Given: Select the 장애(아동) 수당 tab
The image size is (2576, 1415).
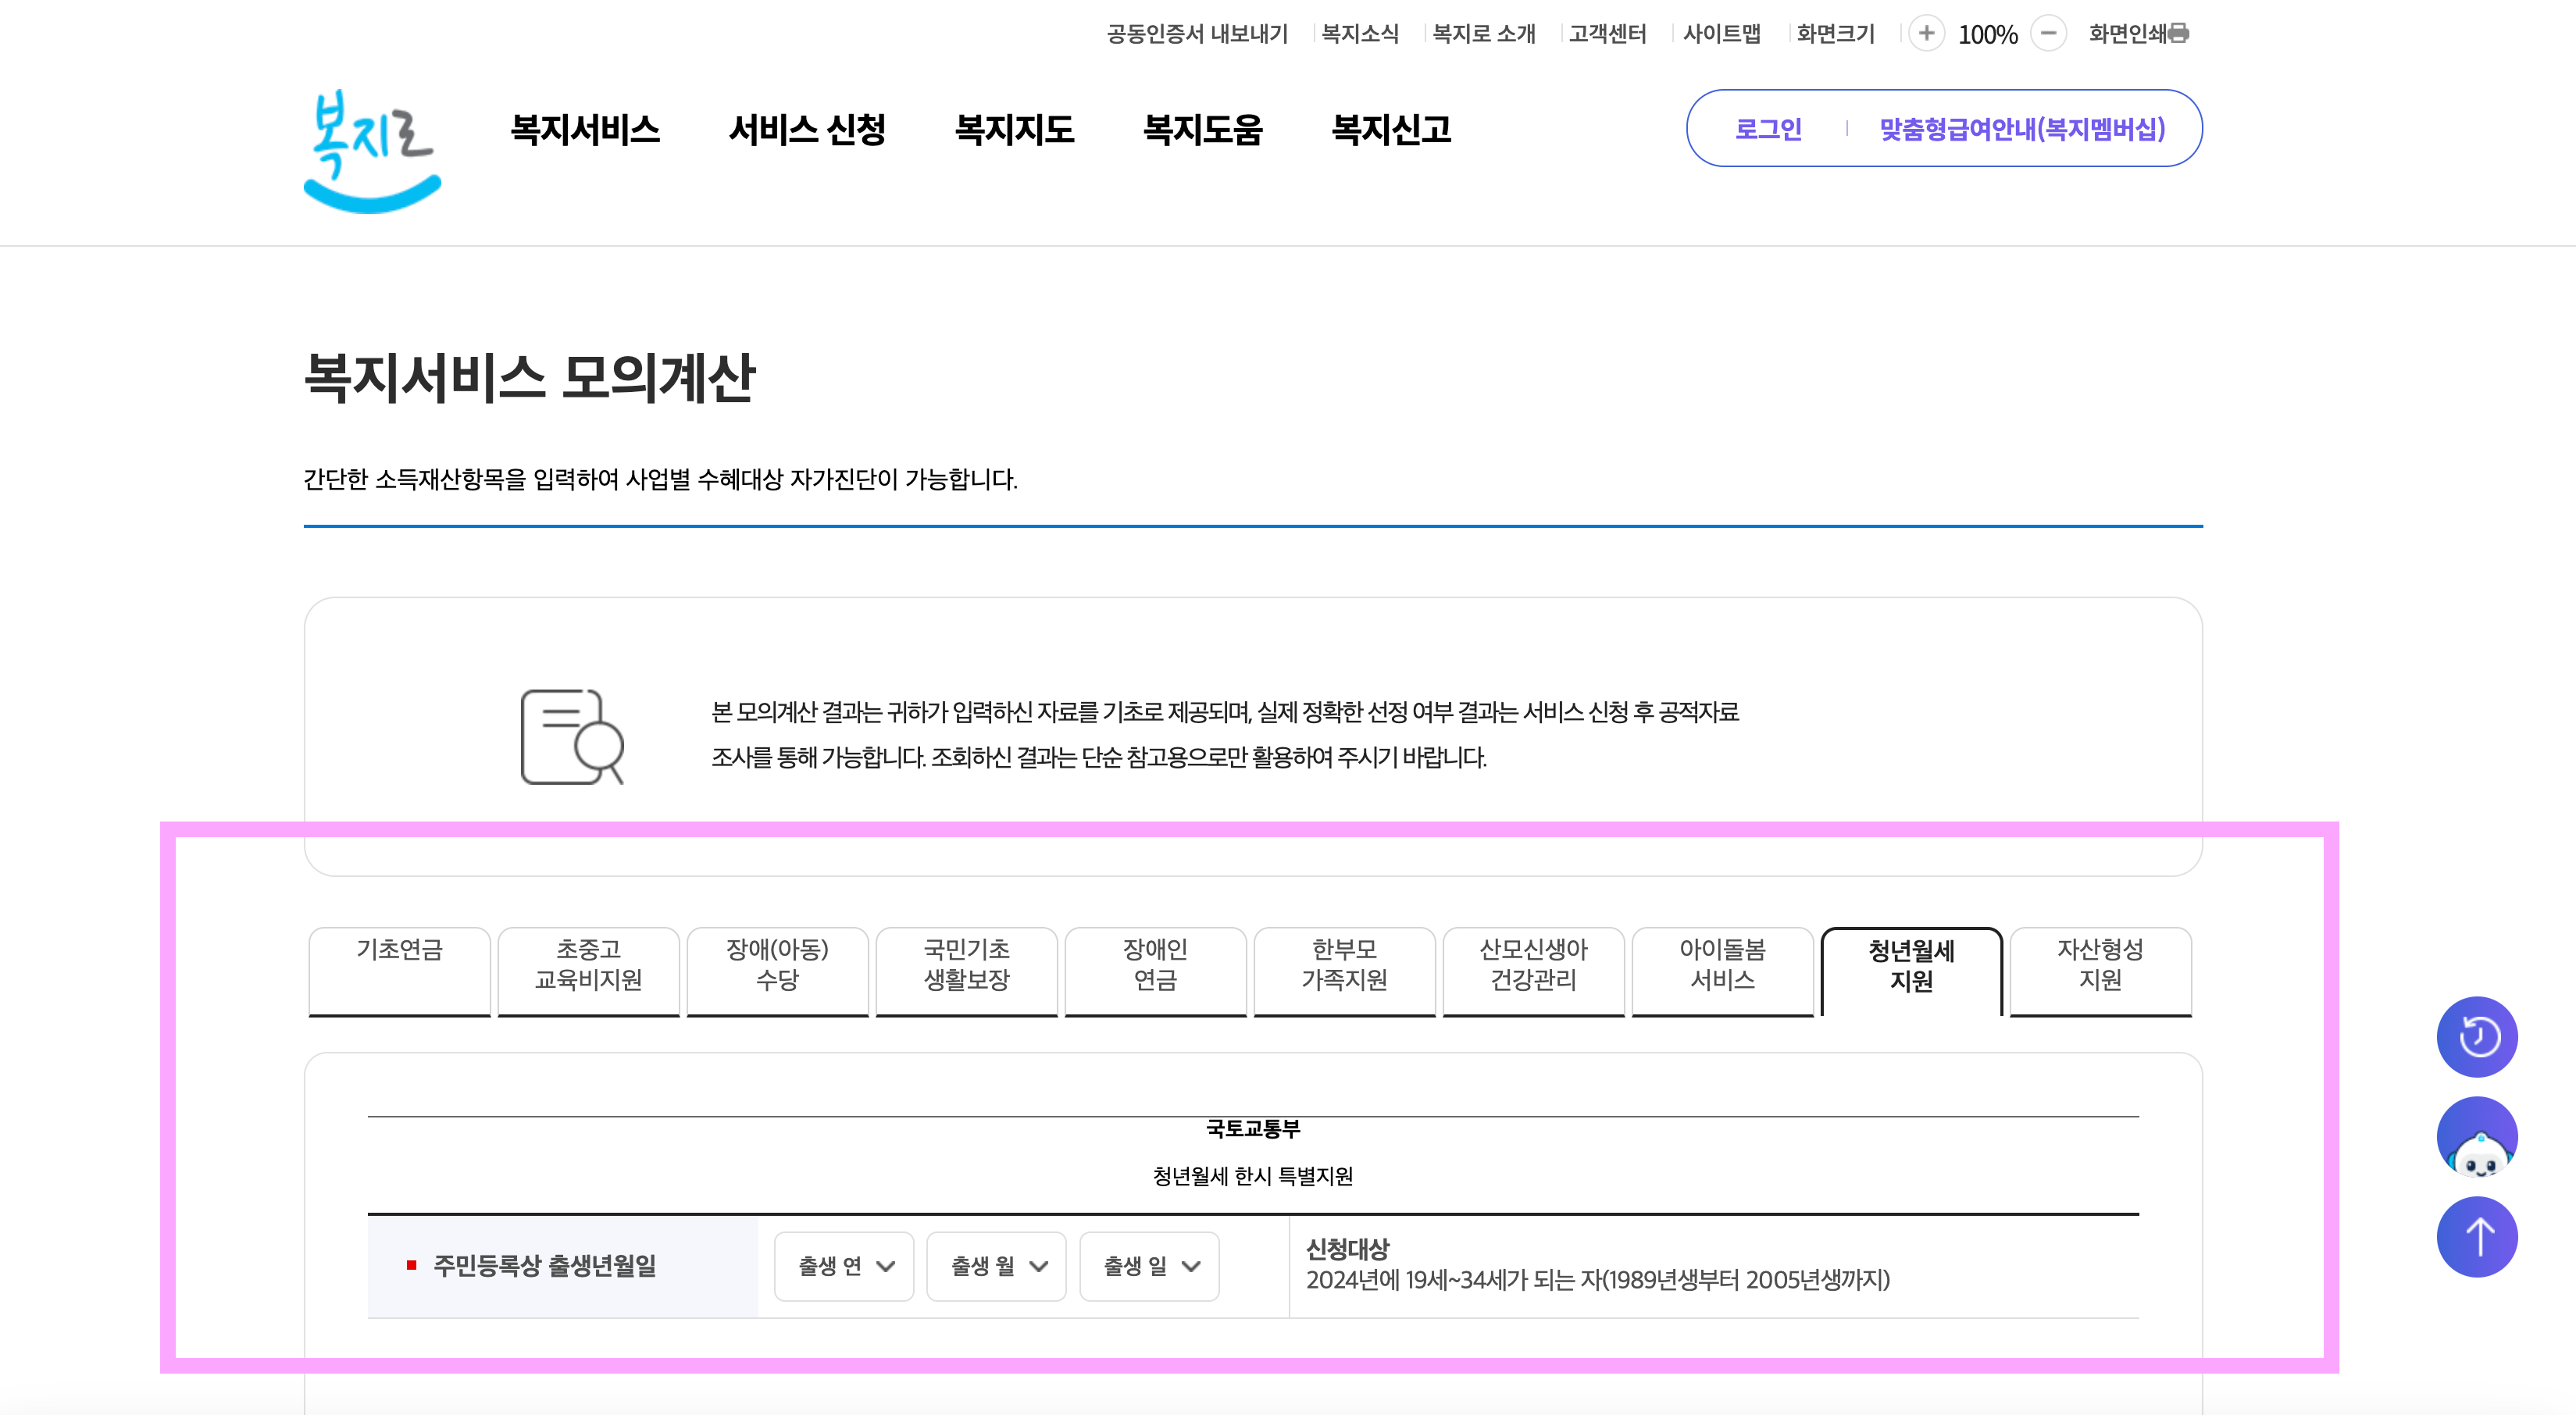Looking at the screenshot, I should 777,971.
